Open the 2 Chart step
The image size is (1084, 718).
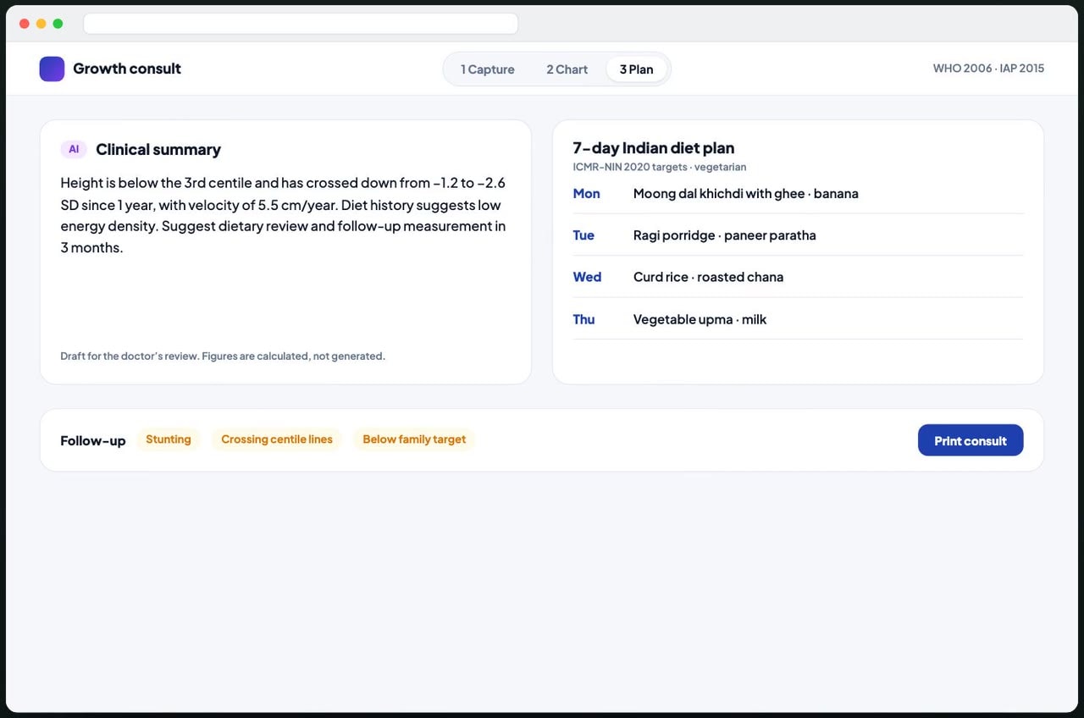click(x=567, y=69)
